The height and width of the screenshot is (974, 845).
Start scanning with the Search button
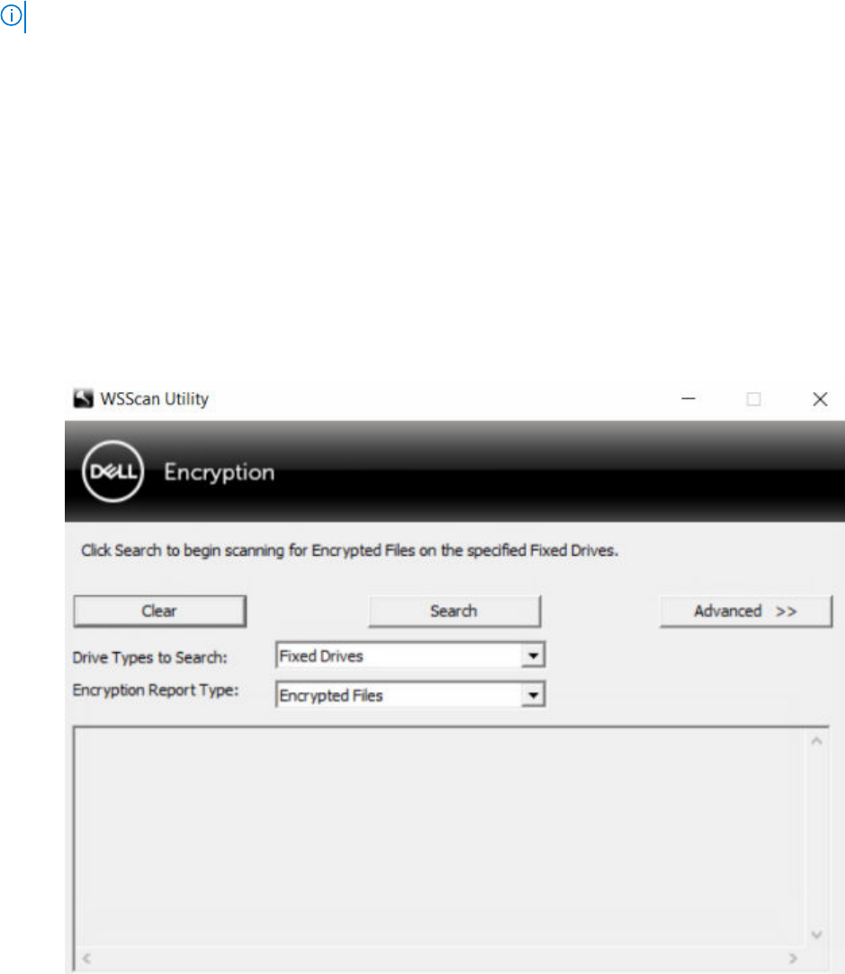pyautogui.click(x=454, y=612)
